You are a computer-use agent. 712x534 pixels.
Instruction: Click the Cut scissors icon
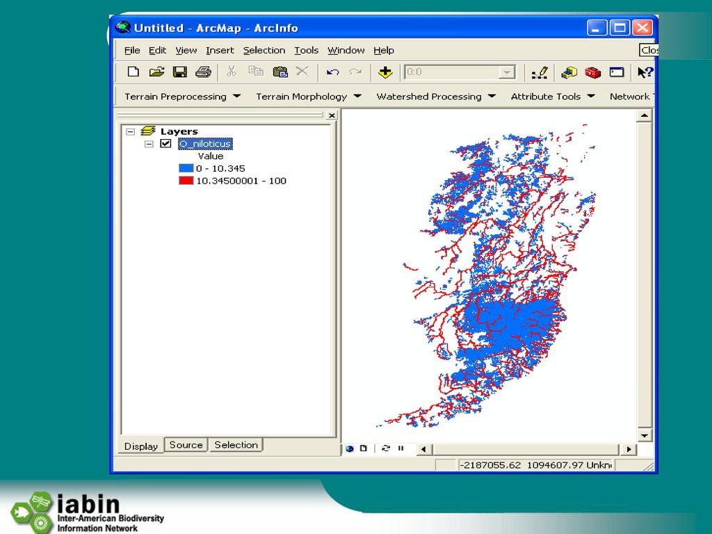[x=232, y=72]
